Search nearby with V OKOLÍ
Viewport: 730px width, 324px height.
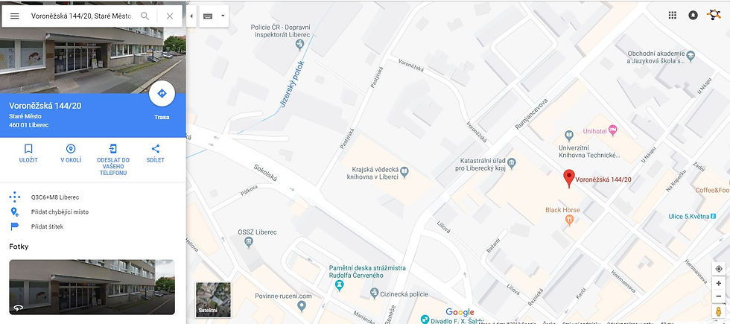point(71,153)
